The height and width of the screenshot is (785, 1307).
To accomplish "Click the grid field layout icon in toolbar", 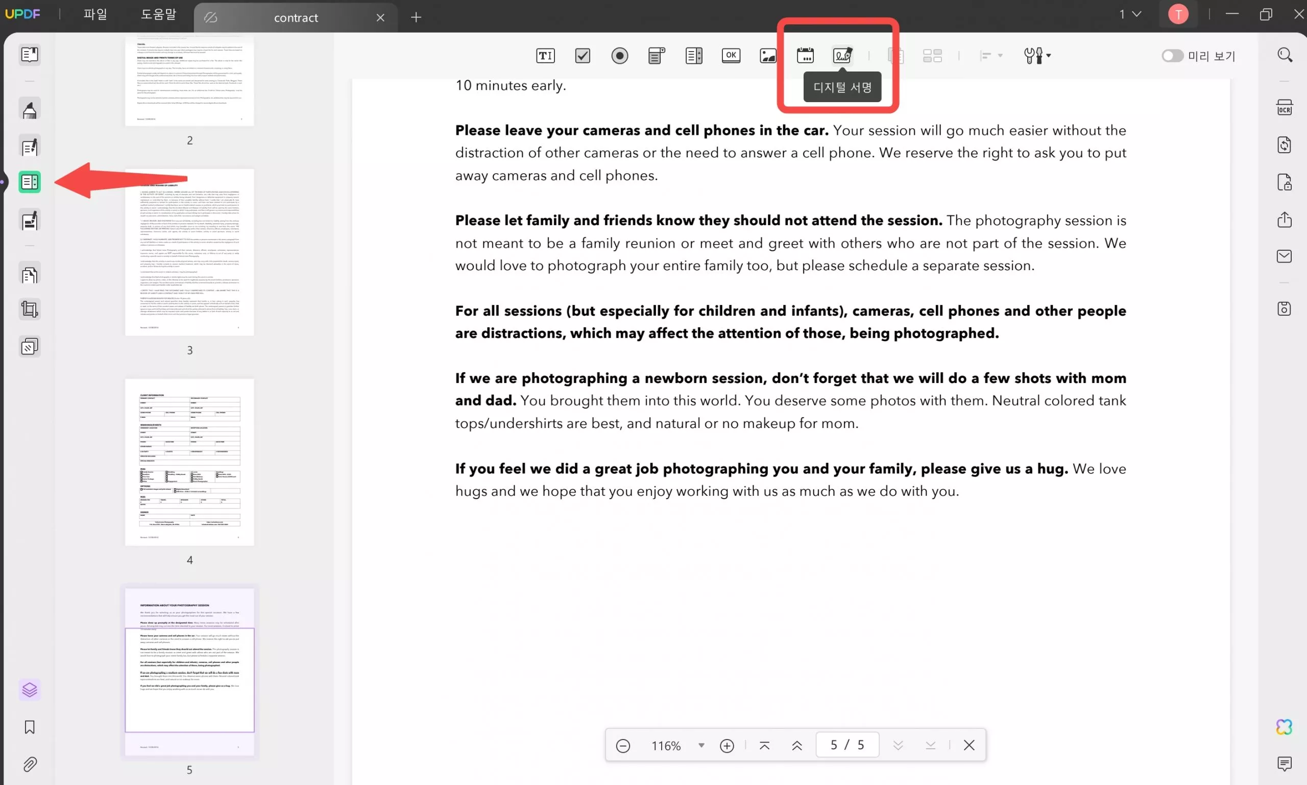I will coord(932,56).
